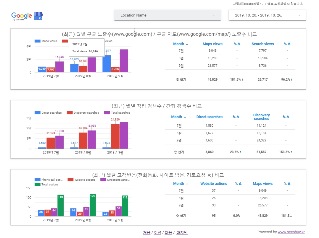Click the Google My Business logo
The width and height of the screenshot is (319, 238).
pyautogui.click(x=21, y=15)
